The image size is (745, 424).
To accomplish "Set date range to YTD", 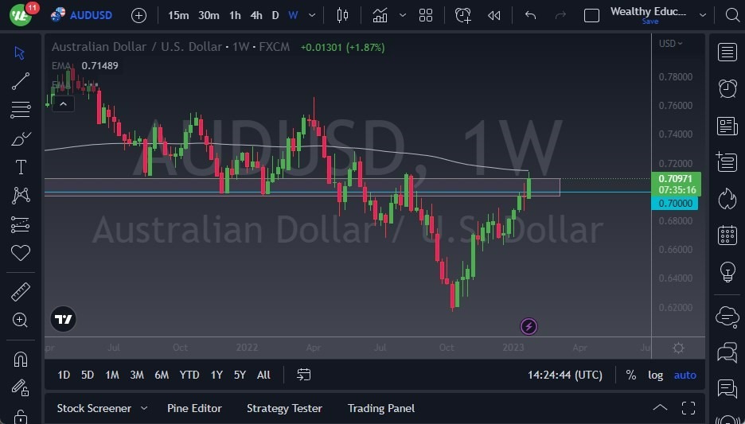I will [x=189, y=375].
